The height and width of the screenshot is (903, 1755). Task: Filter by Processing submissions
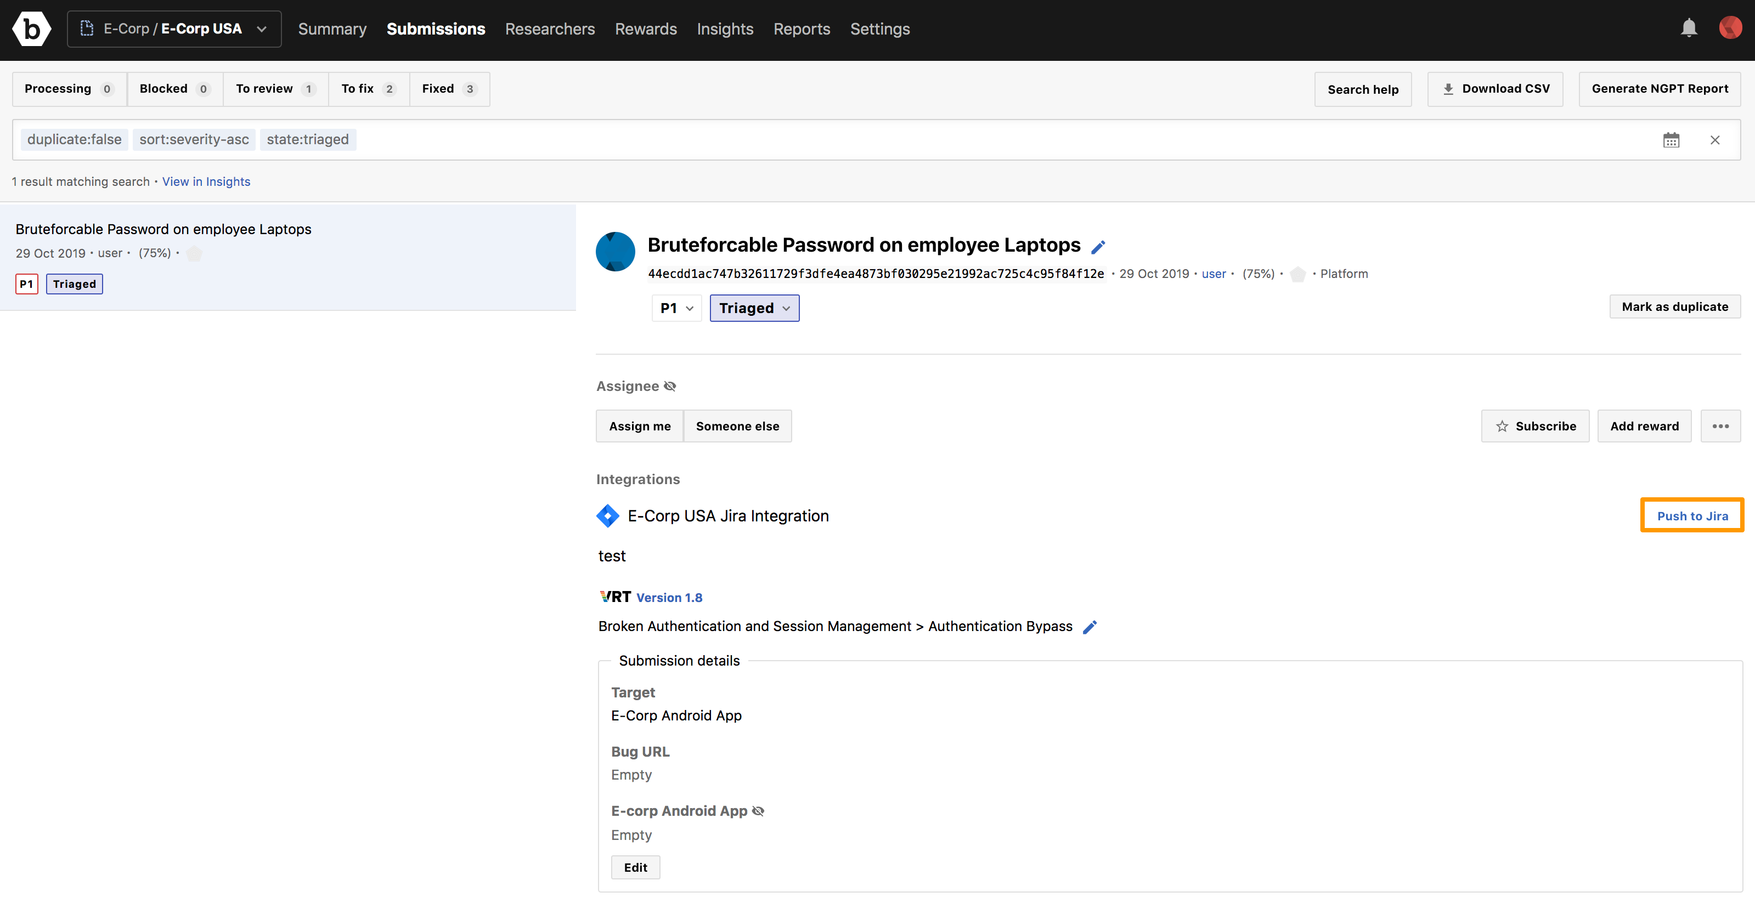(x=70, y=88)
